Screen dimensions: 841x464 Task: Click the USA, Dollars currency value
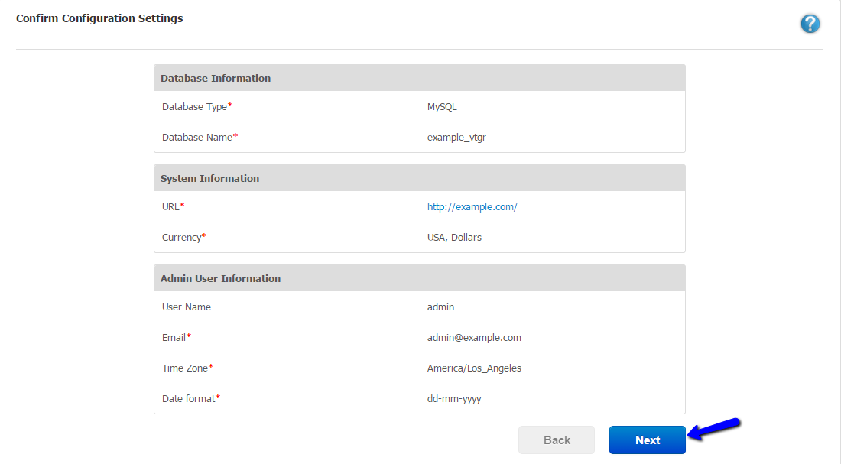click(x=454, y=237)
